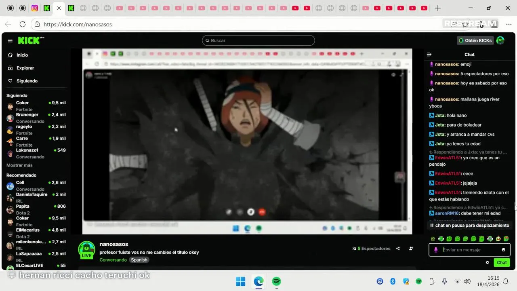The width and height of the screenshot is (517, 291).
Task: Click the browser address bar URL
Action: (x=78, y=24)
